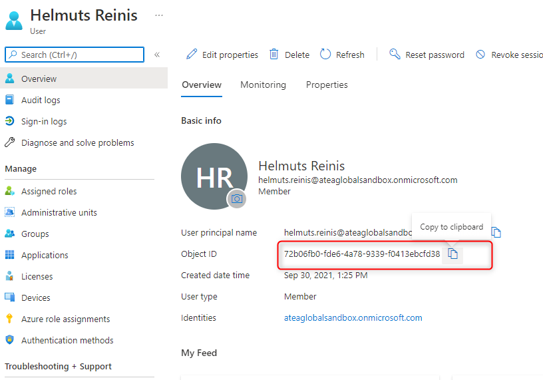Click the Azure role assignments key icon
543x380 pixels.
point(10,319)
